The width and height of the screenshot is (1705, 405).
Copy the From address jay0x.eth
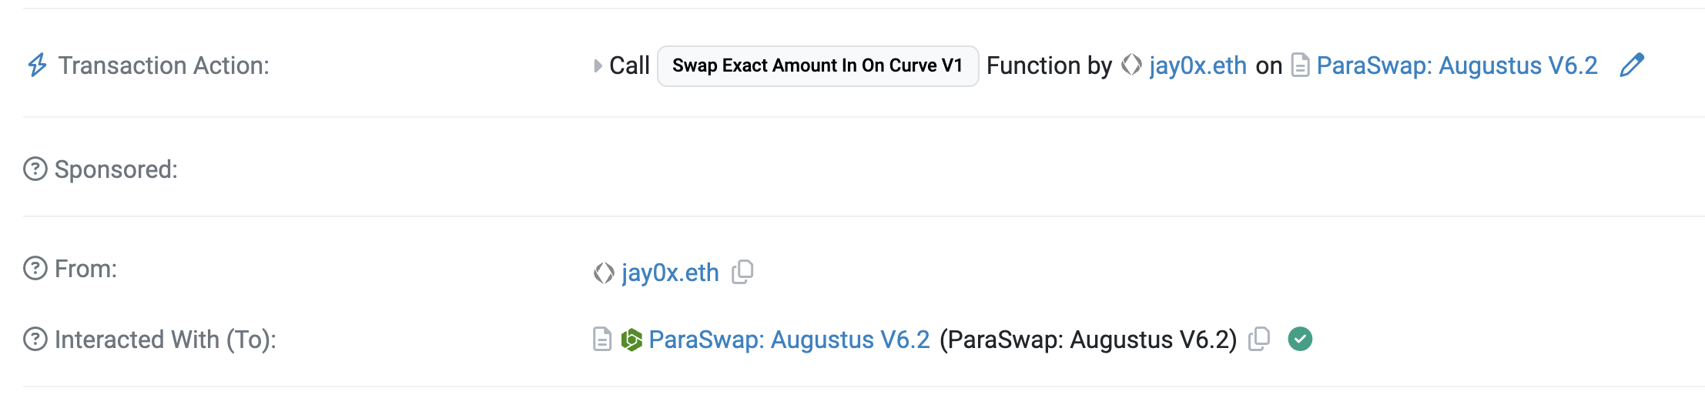(x=742, y=272)
